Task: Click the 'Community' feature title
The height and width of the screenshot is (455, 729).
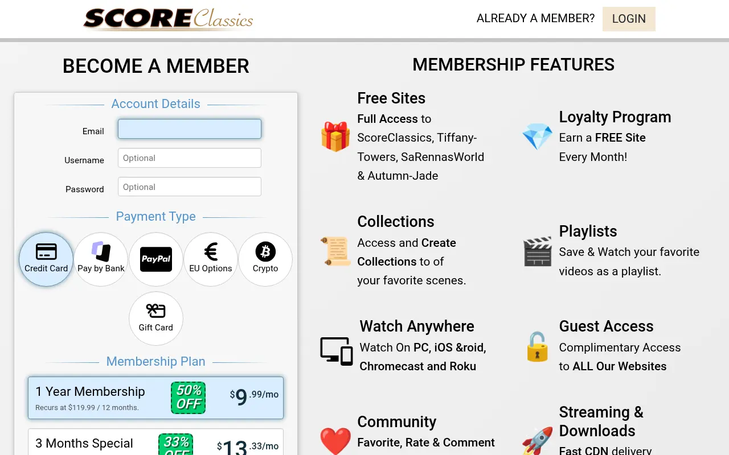Action: click(x=397, y=421)
